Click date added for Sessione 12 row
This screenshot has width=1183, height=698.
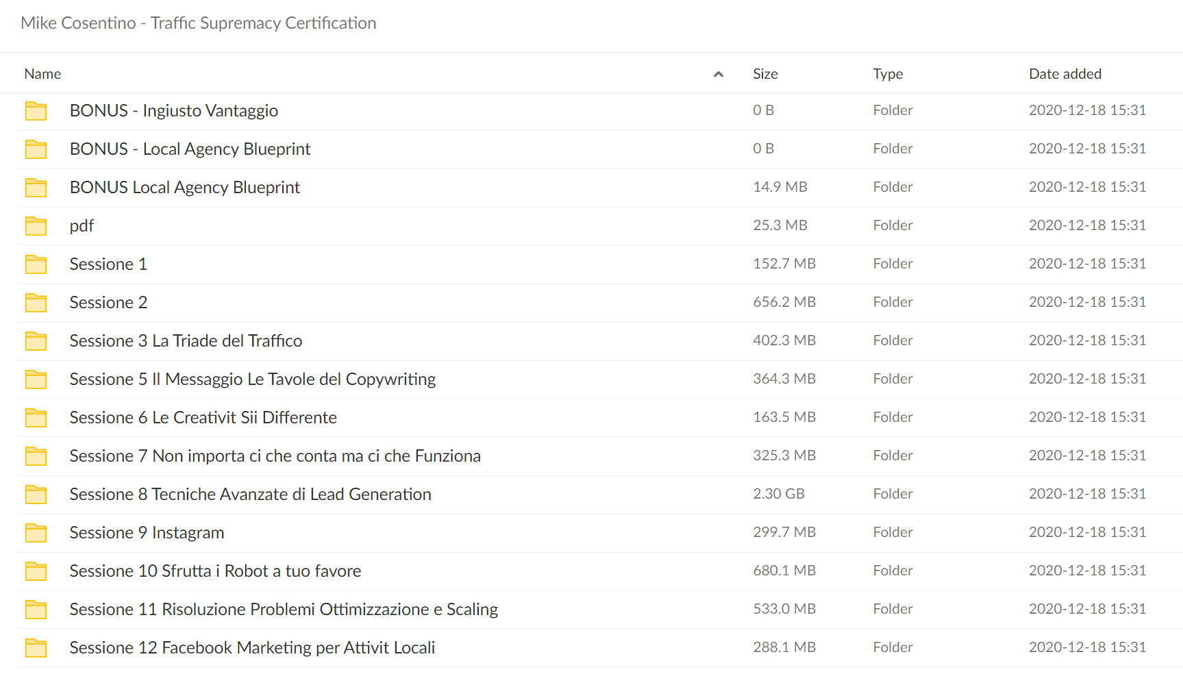point(1087,647)
